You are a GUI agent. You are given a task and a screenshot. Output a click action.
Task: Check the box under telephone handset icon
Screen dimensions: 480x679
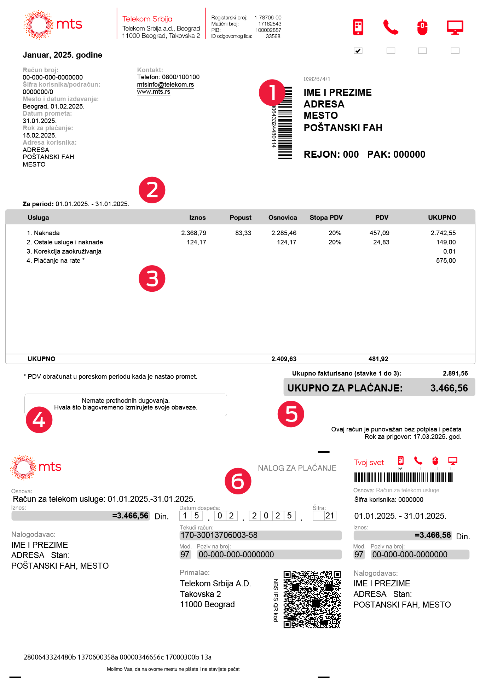(391, 51)
